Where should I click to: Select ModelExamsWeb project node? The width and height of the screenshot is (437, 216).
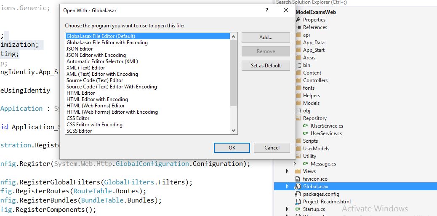pyautogui.click(x=315, y=12)
